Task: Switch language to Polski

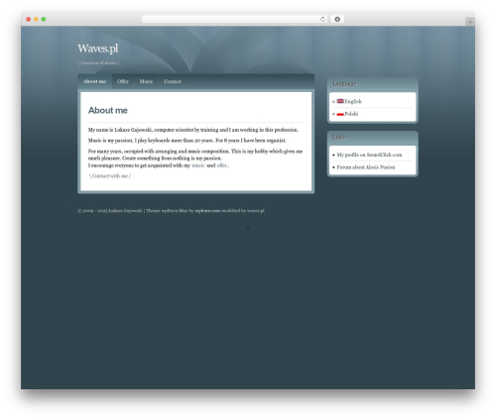Action: [x=351, y=114]
